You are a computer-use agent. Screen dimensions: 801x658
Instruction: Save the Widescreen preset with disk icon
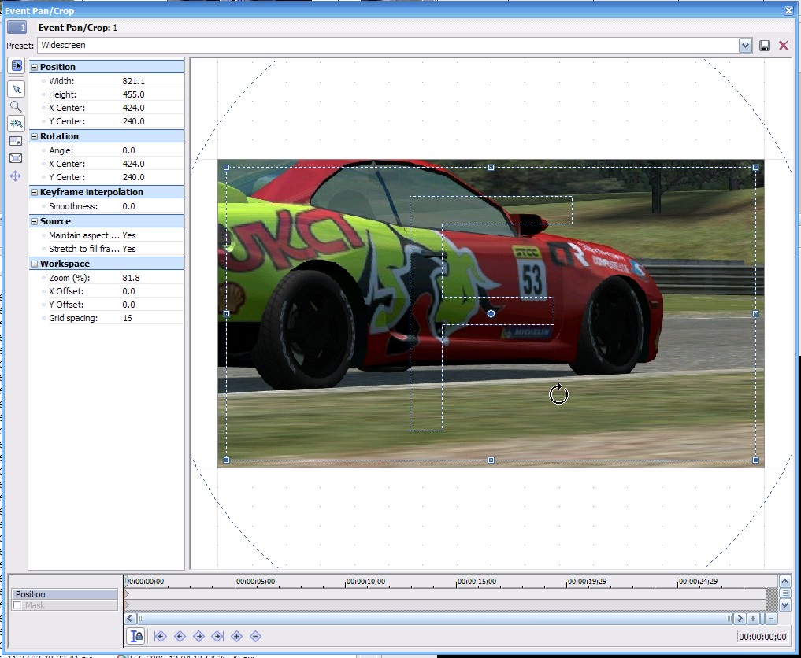point(765,46)
